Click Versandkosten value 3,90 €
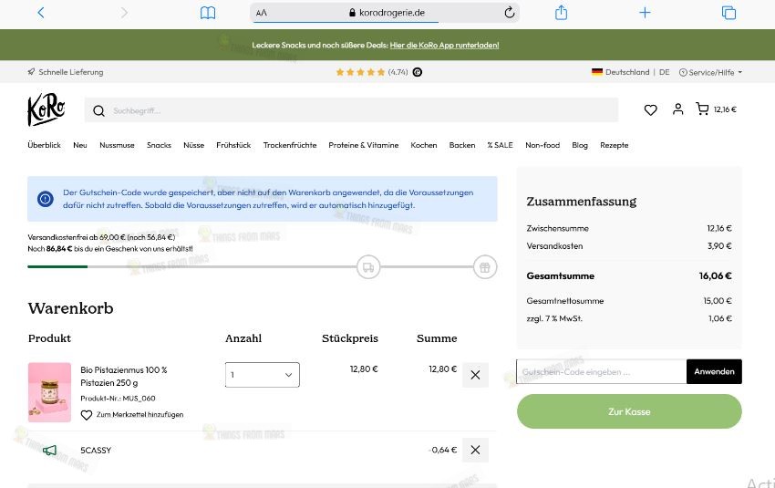This screenshot has height=488, width=775. tap(719, 245)
